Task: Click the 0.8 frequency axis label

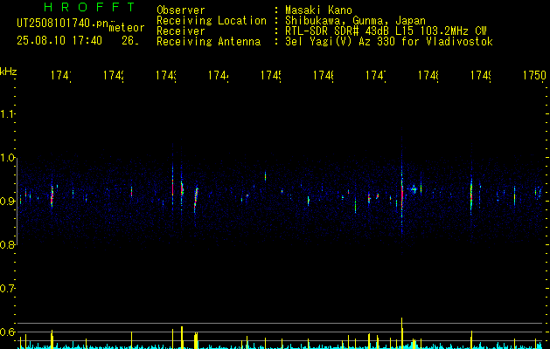Action: [7, 244]
